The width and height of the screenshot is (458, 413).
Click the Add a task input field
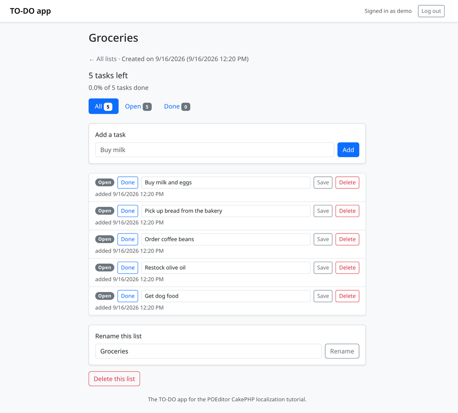pyautogui.click(x=214, y=150)
